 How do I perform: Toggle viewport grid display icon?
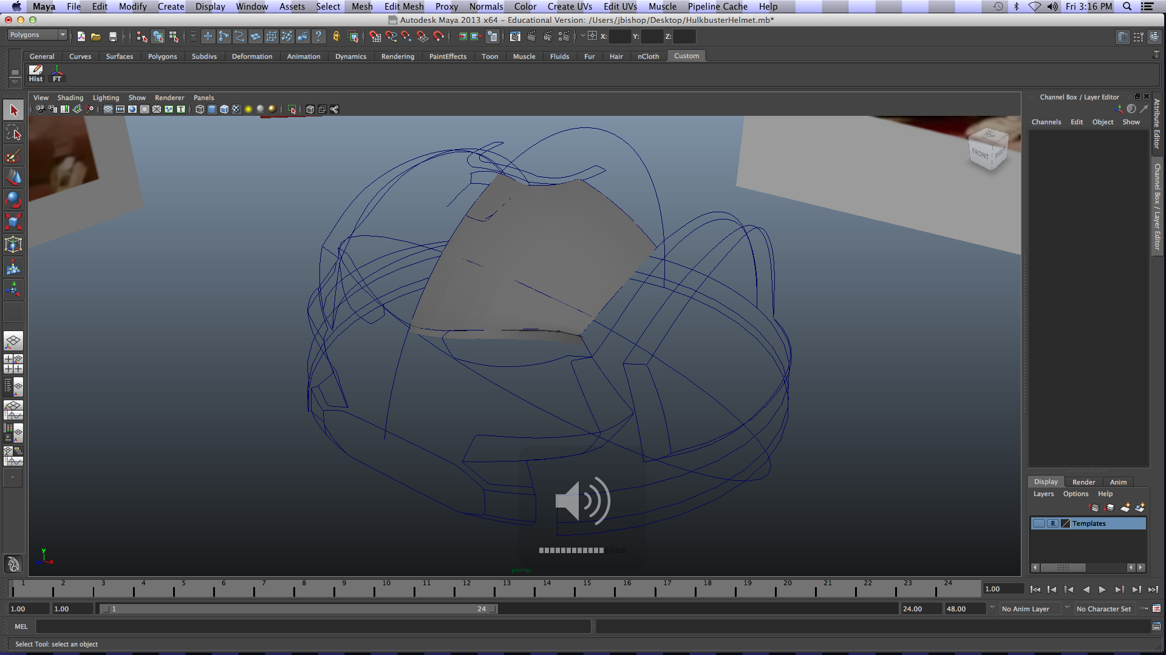click(x=108, y=109)
